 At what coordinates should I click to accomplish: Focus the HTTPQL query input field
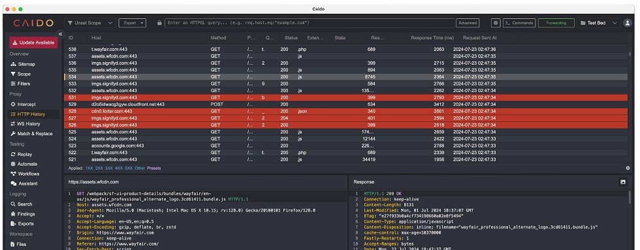point(310,23)
